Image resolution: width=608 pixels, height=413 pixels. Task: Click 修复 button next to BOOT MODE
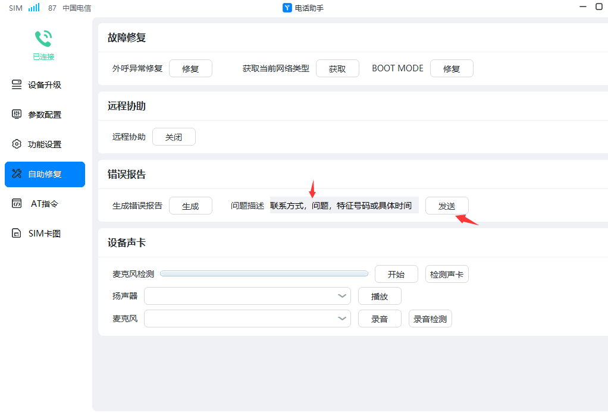452,68
